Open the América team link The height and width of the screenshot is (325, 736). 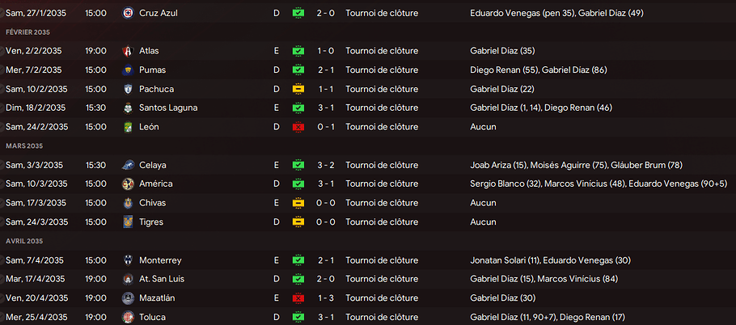coord(155,184)
